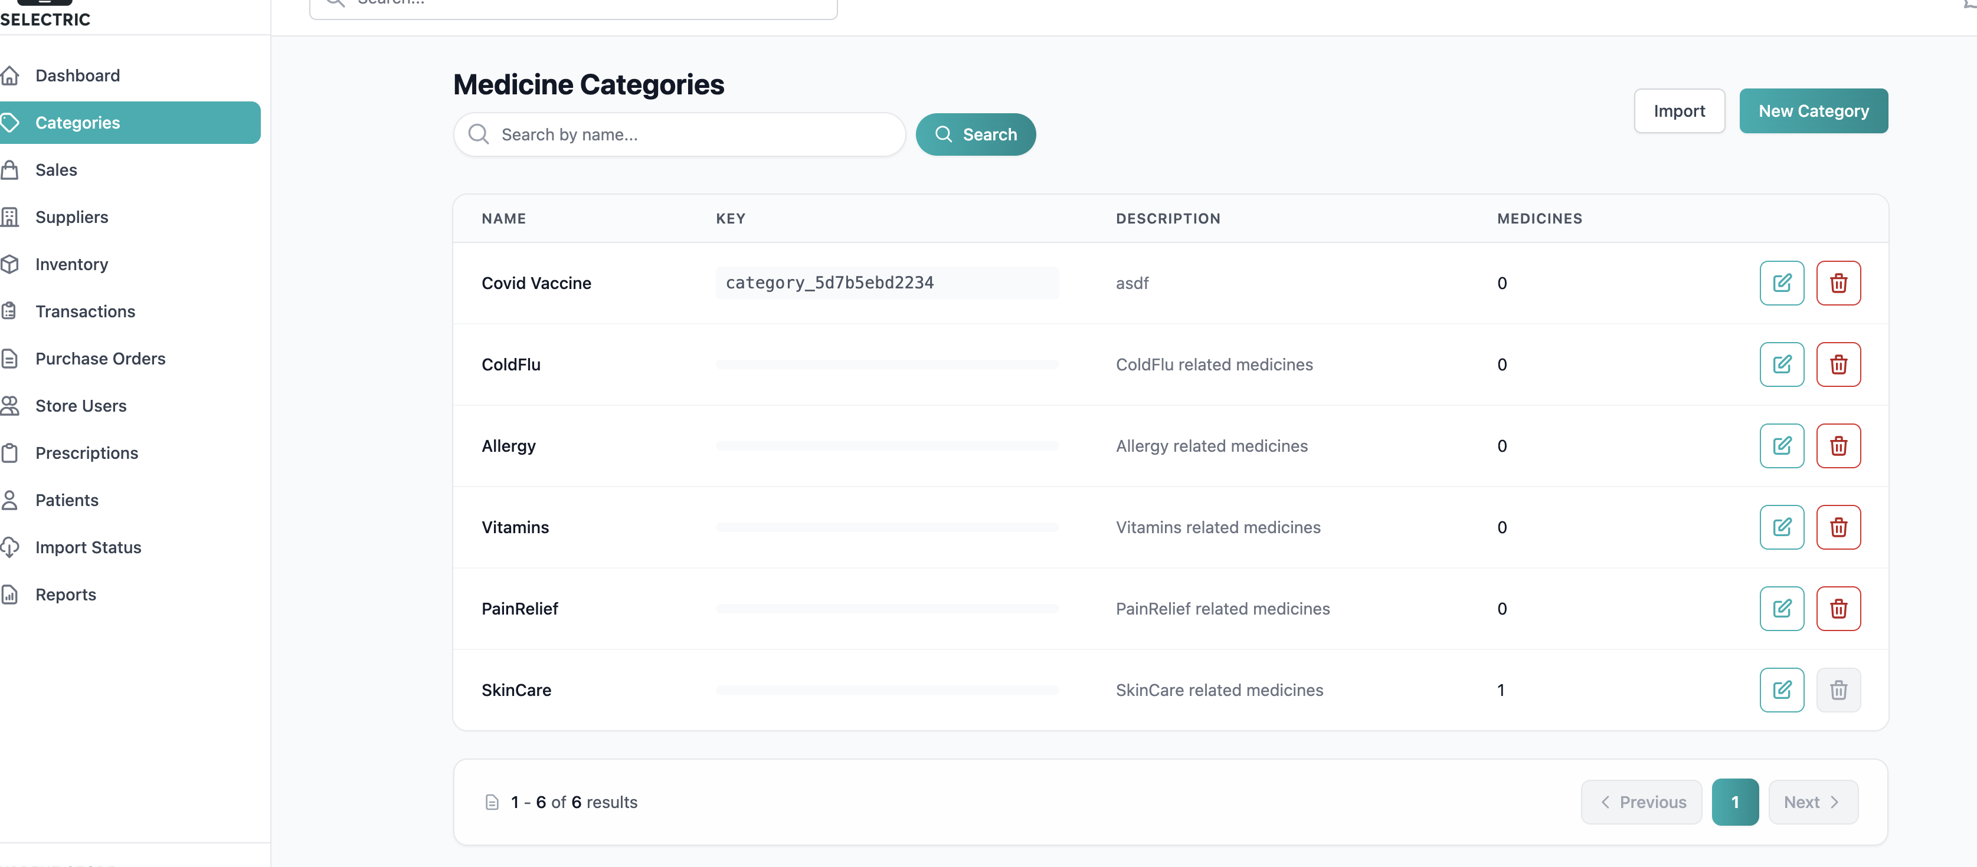Open Dashboard from the sidebar
This screenshot has height=867, width=1977.
pos(77,75)
